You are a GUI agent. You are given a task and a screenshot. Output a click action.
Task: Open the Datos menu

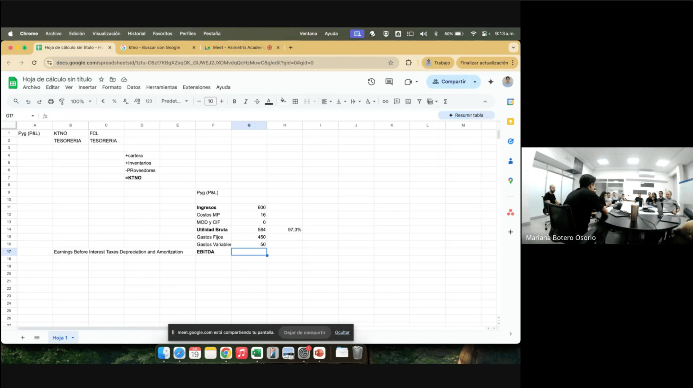point(133,87)
